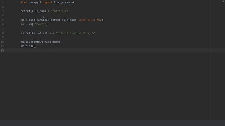Click line number 1 in the gutter
This screenshot has height=126, width=225.
(x=3, y=2)
